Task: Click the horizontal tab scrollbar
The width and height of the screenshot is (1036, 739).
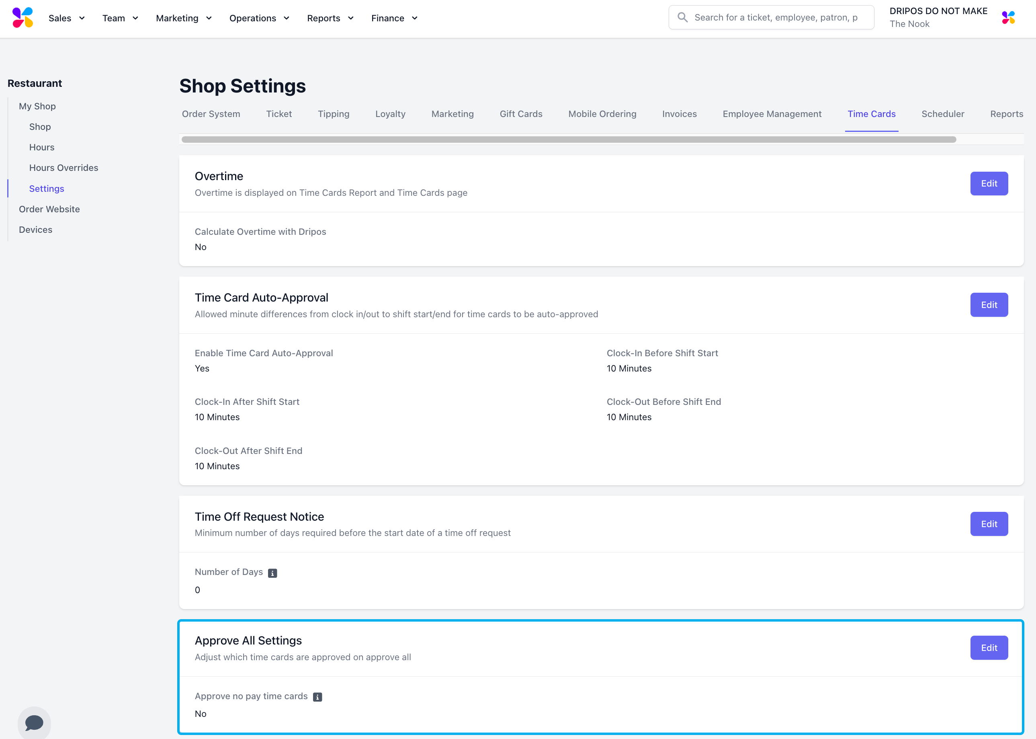Action: [x=569, y=139]
